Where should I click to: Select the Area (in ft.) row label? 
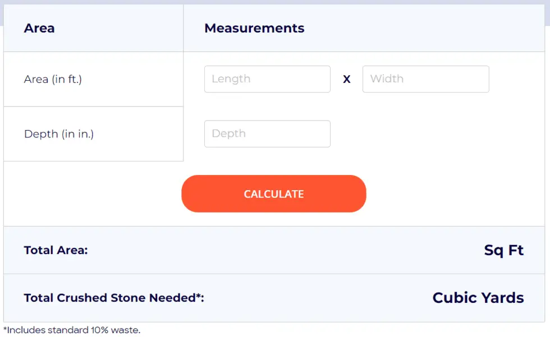53,79
